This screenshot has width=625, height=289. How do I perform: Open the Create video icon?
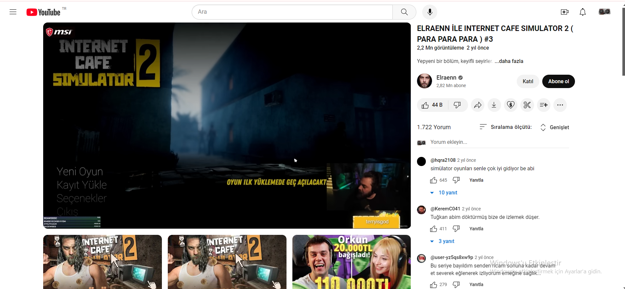(x=564, y=12)
